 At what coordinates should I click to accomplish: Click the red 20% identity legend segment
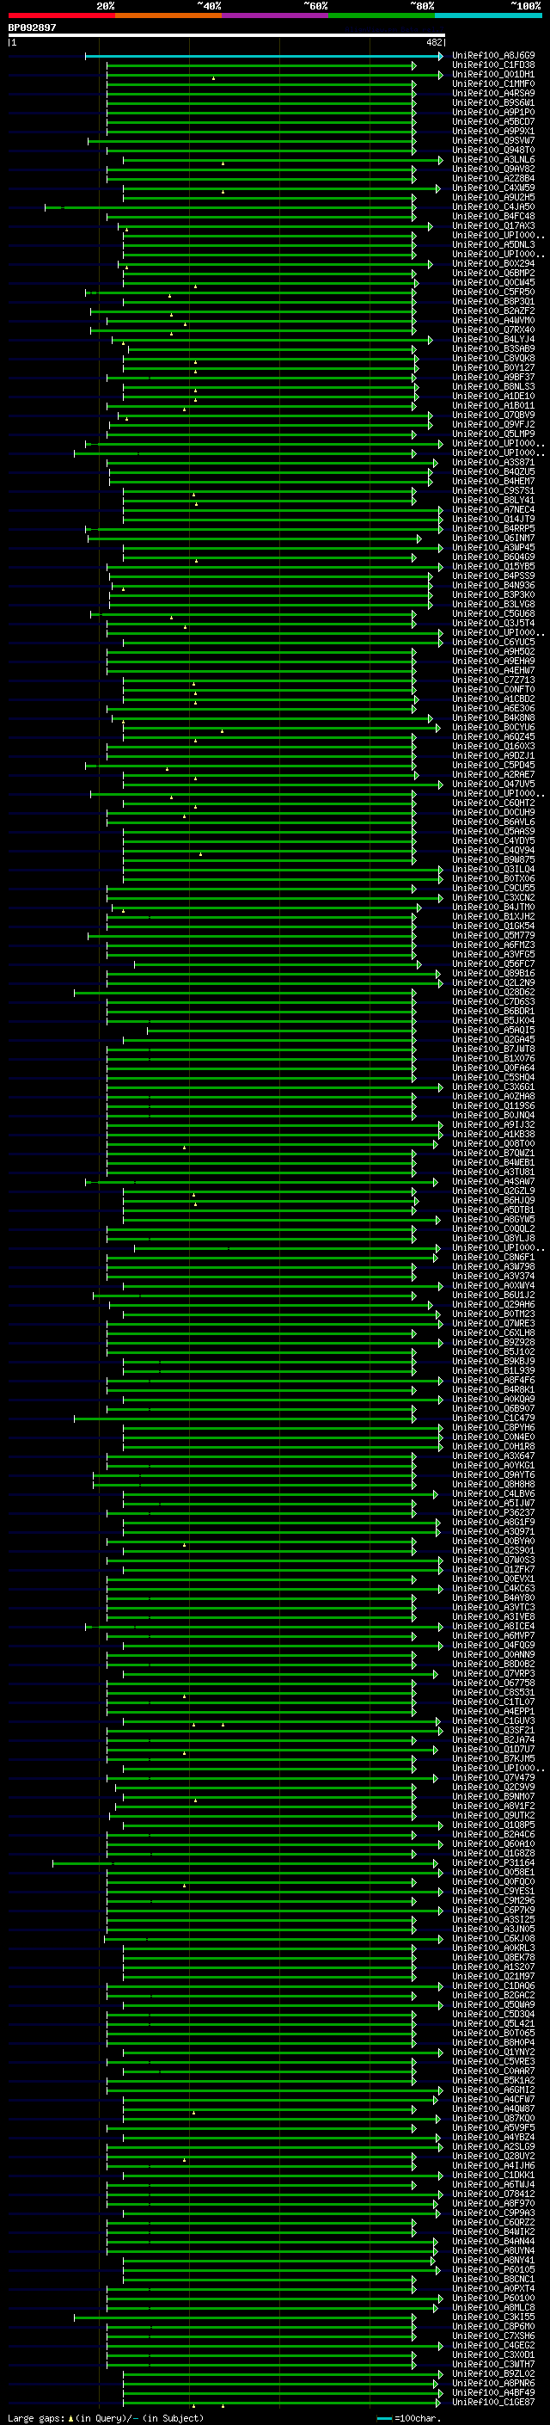62,15
